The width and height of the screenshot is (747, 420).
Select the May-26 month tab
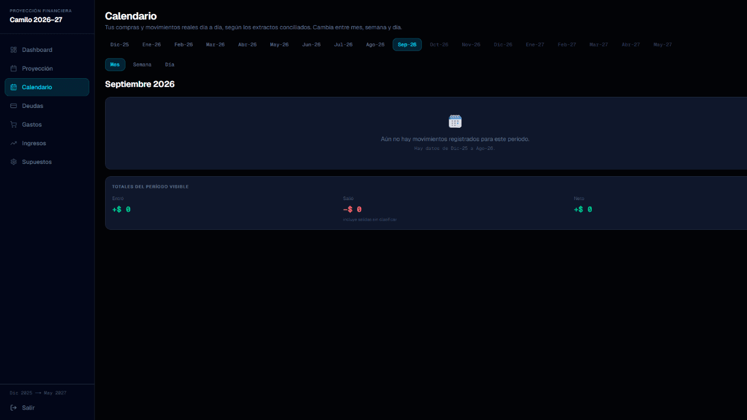(280, 44)
